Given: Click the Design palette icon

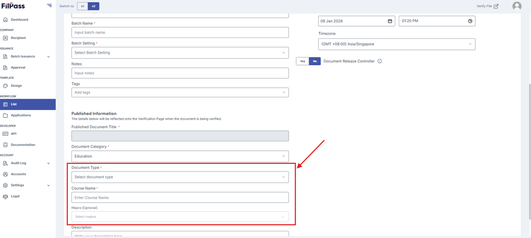Looking at the screenshot, I should (5, 86).
